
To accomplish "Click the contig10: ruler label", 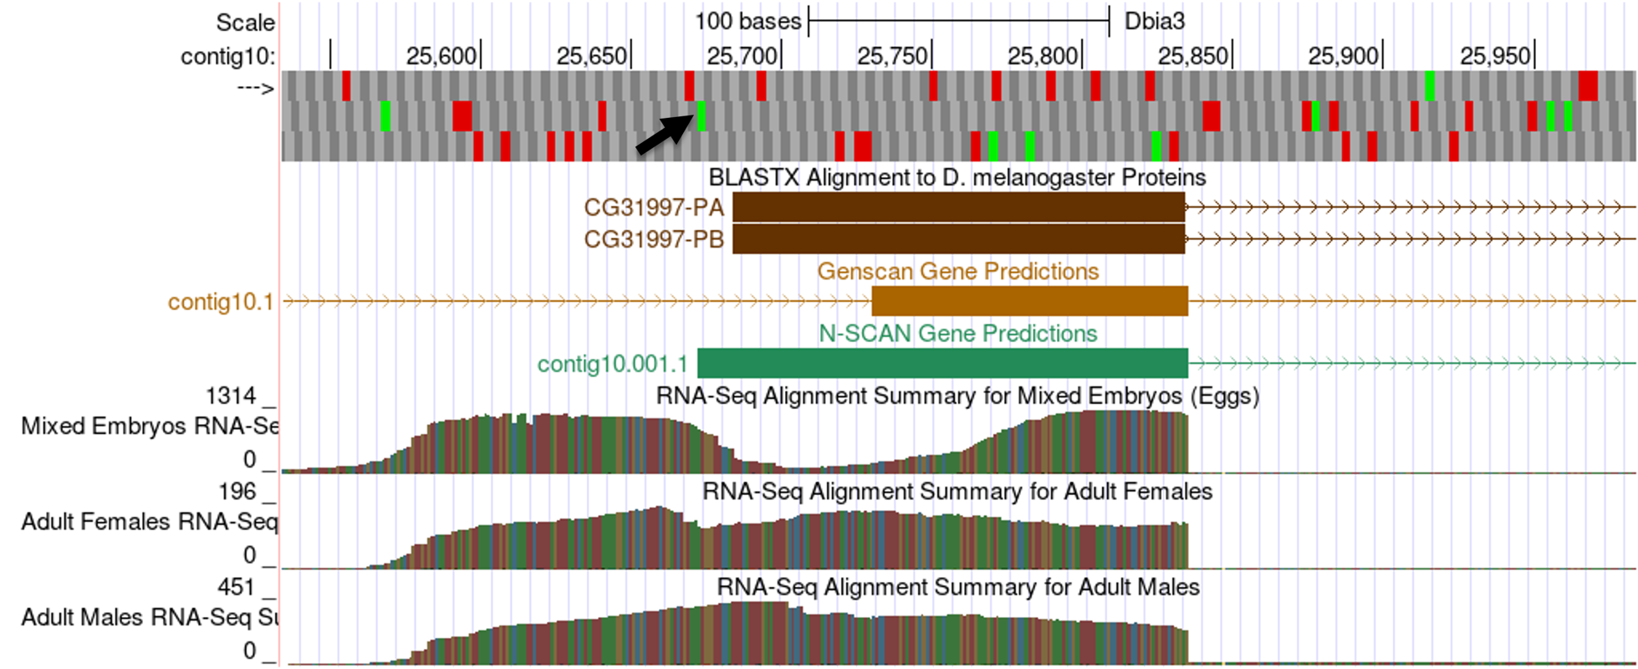I will [x=227, y=56].
